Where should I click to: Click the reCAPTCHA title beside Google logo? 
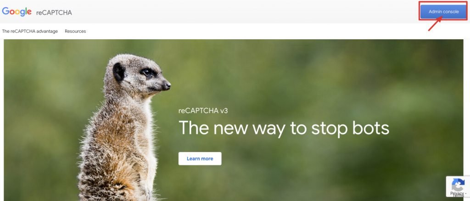click(x=54, y=12)
